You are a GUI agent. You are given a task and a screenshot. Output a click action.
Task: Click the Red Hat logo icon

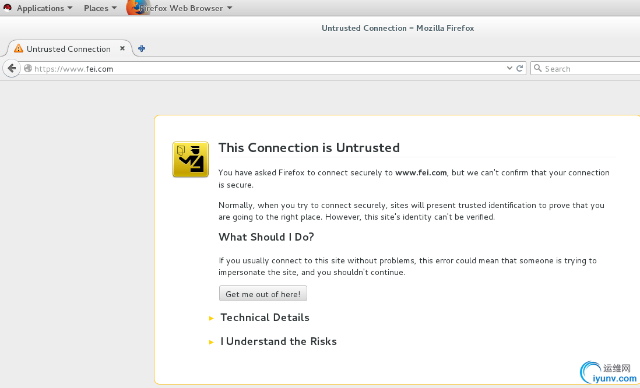[8, 8]
